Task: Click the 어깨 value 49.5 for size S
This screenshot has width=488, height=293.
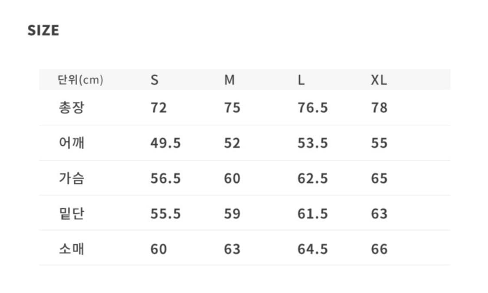Action: pos(165,143)
